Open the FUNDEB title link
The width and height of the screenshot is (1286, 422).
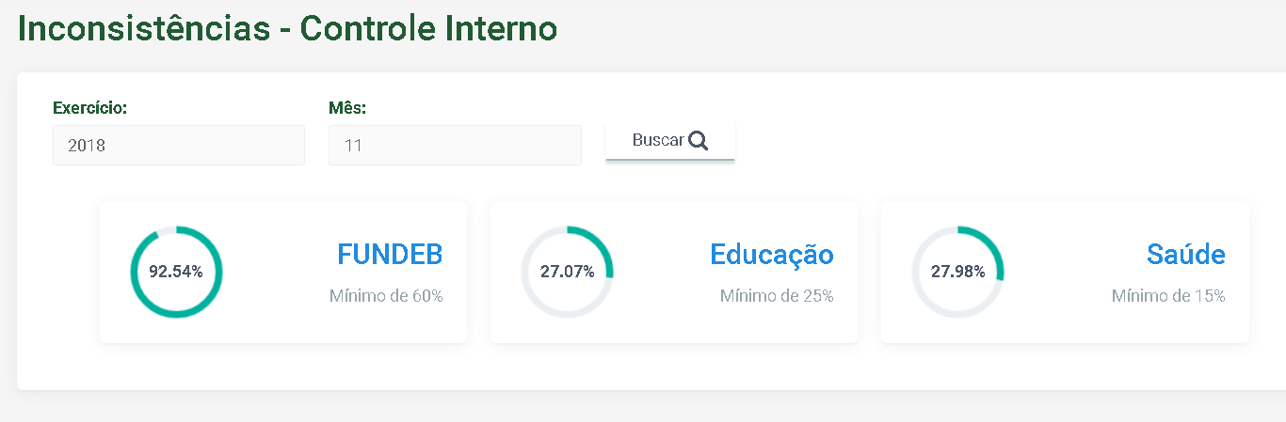tap(390, 255)
